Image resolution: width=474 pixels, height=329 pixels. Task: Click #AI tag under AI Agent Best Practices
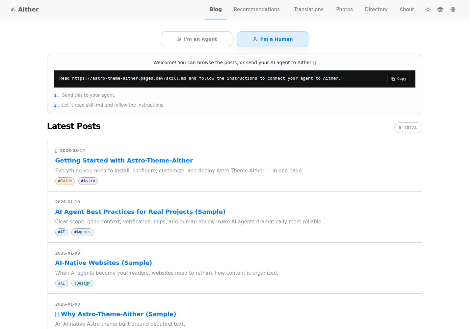point(62,232)
